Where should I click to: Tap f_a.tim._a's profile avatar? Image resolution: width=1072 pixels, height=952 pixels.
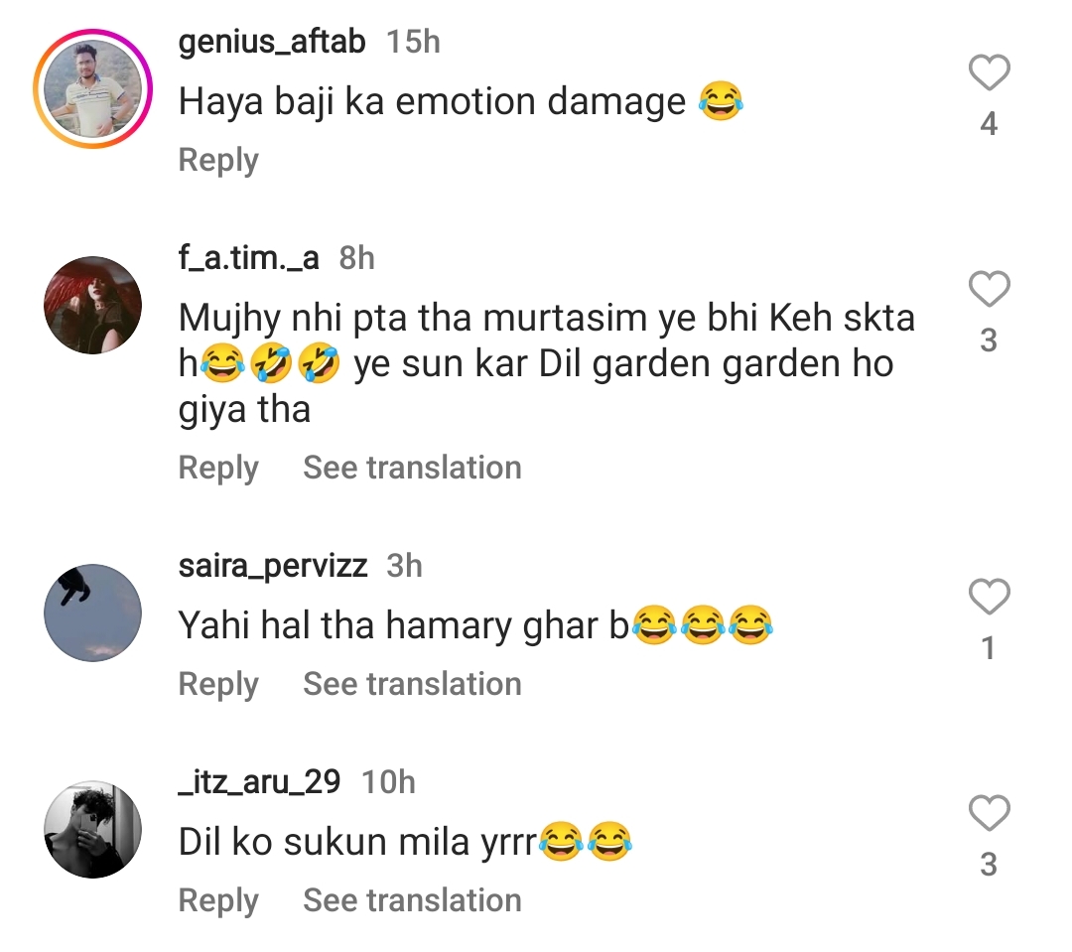[x=92, y=305]
